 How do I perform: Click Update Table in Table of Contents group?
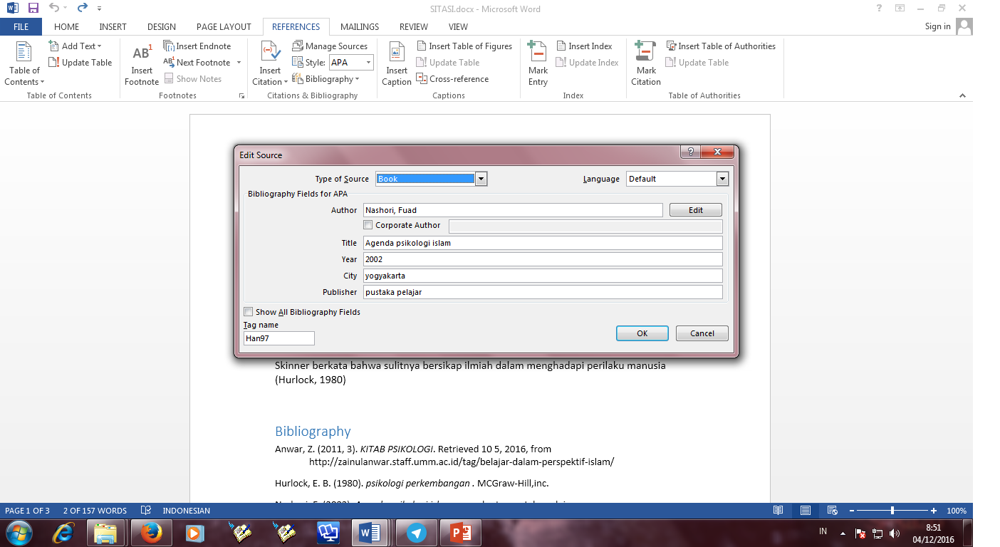80,63
